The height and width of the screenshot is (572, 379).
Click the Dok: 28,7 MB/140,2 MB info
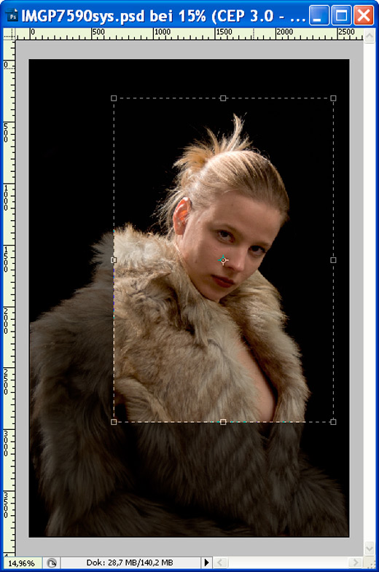click(130, 563)
